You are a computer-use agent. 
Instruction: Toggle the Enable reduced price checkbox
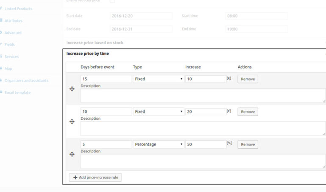coord(112,1)
